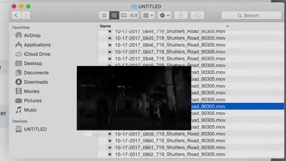Image resolution: width=286 pixels, height=161 pixels.
Task: Click the dark video preview thumbnail
Action: click(134, 98)
